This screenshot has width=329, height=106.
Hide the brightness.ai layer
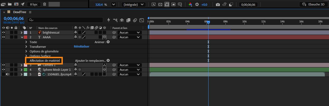tap(3, 33)
